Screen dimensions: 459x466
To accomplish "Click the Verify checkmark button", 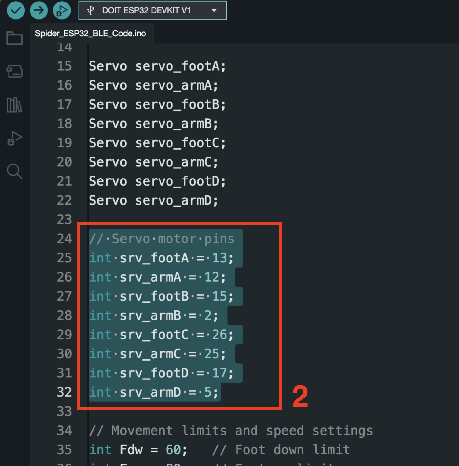I will 16,10.
